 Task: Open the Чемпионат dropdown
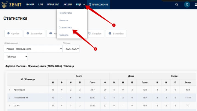click(33, 49)
